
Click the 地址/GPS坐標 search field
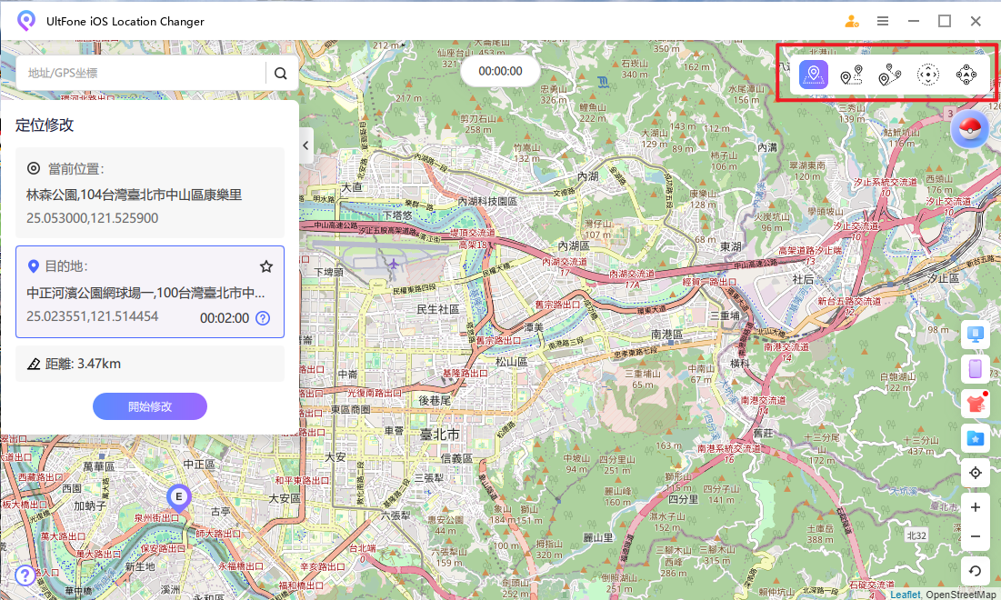click(x=141, y=74)
